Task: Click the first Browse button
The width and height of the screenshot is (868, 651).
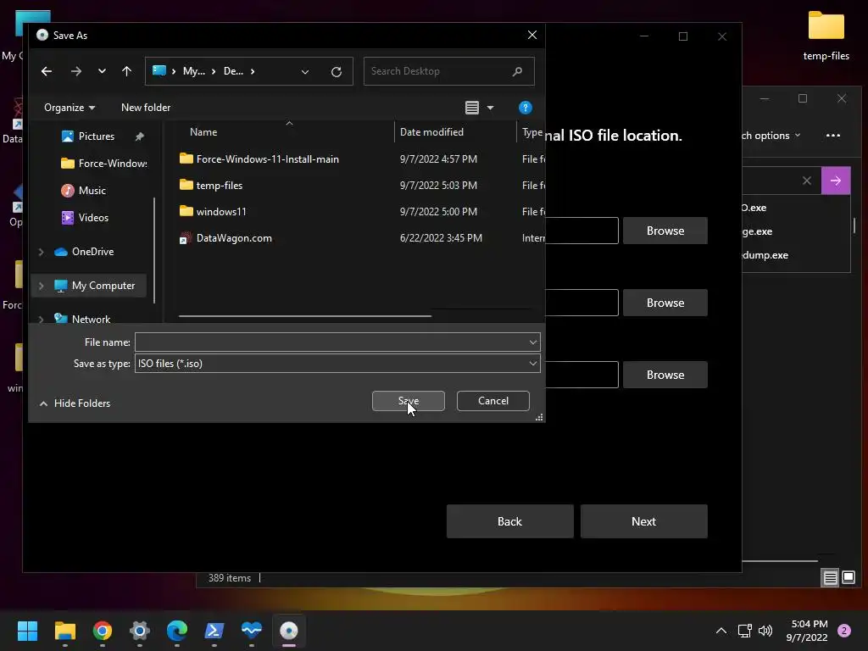Action: 665,231
